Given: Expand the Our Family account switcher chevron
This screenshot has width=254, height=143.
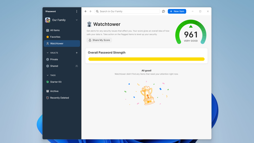Looking at the screenshot, I should pyautogui.click(x=77, y=20).
